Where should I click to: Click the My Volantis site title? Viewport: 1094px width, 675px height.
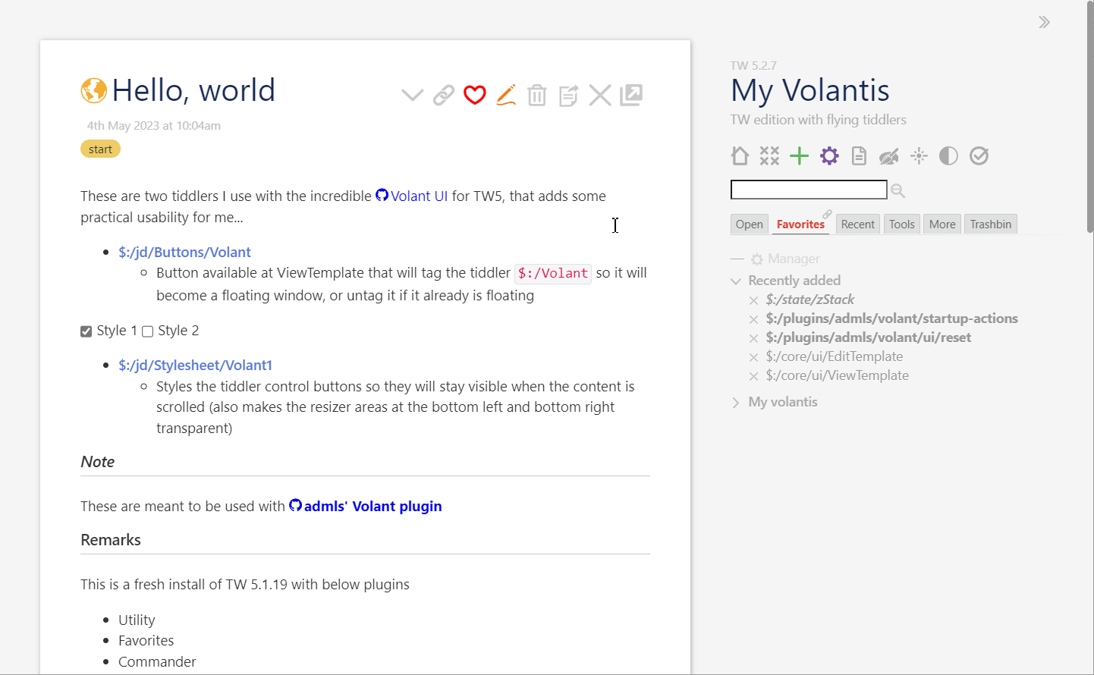click(810, 90)
